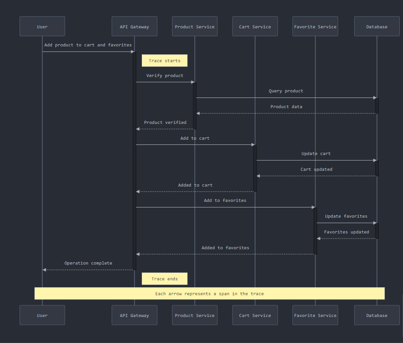Select the 'Verify product' message label
This screenshot has height=343, width=403.
pos(165,76)
